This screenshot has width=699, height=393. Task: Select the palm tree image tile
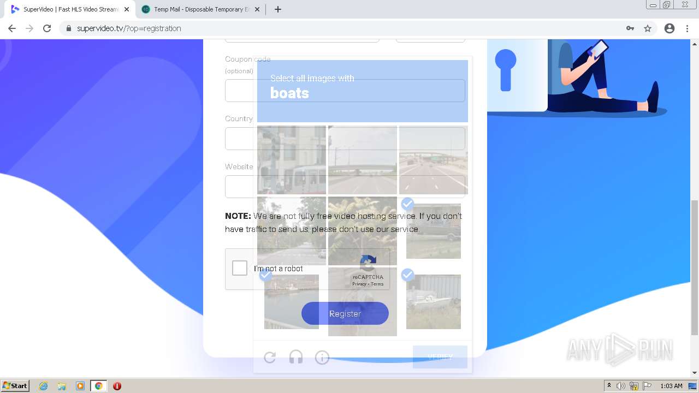tap(363, 231)
